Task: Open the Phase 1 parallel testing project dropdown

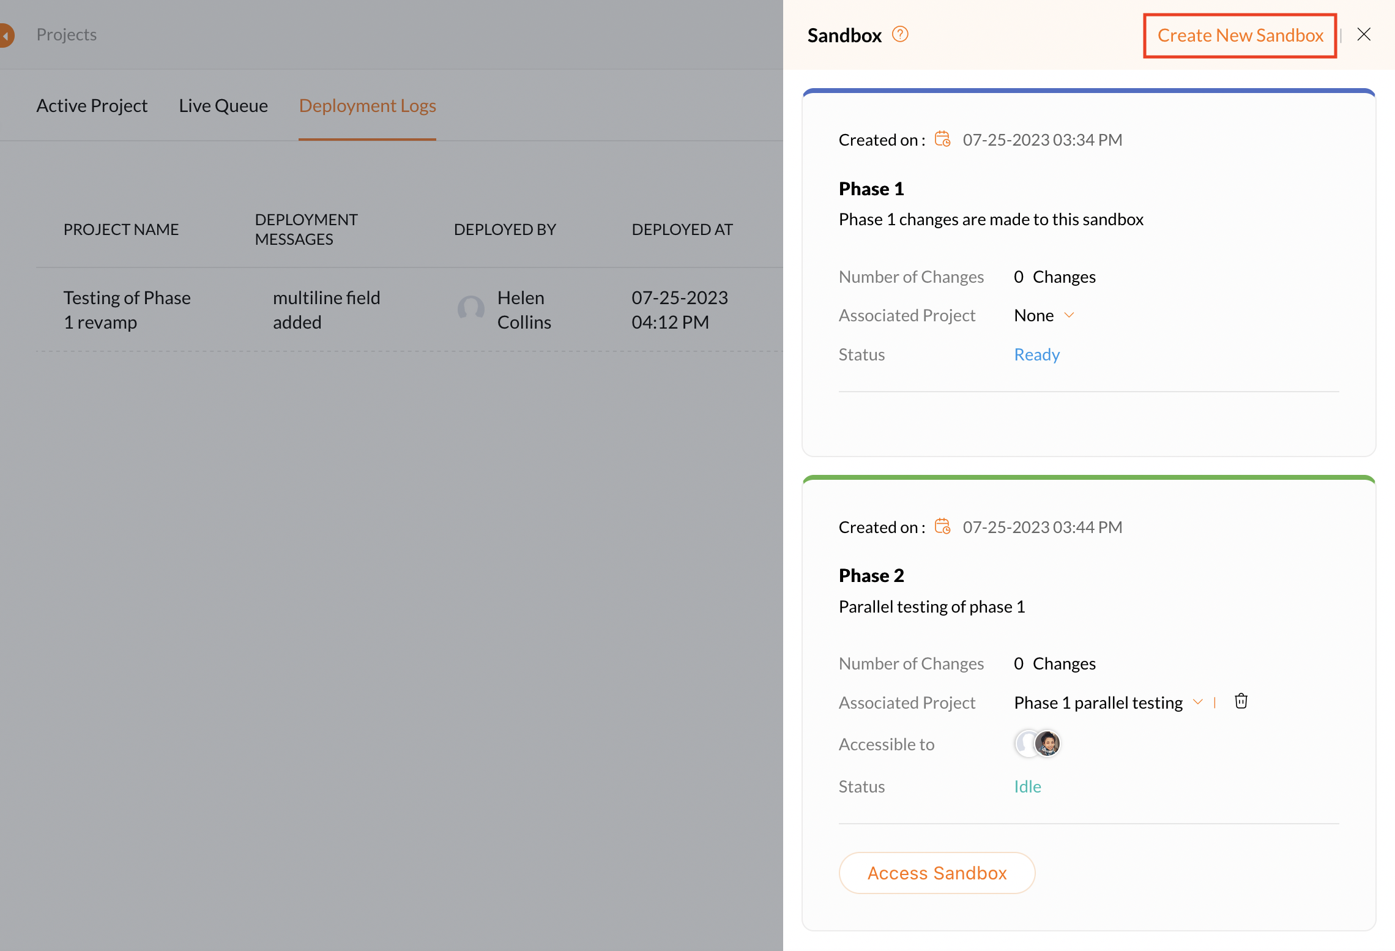Action: coord(1197,702)
